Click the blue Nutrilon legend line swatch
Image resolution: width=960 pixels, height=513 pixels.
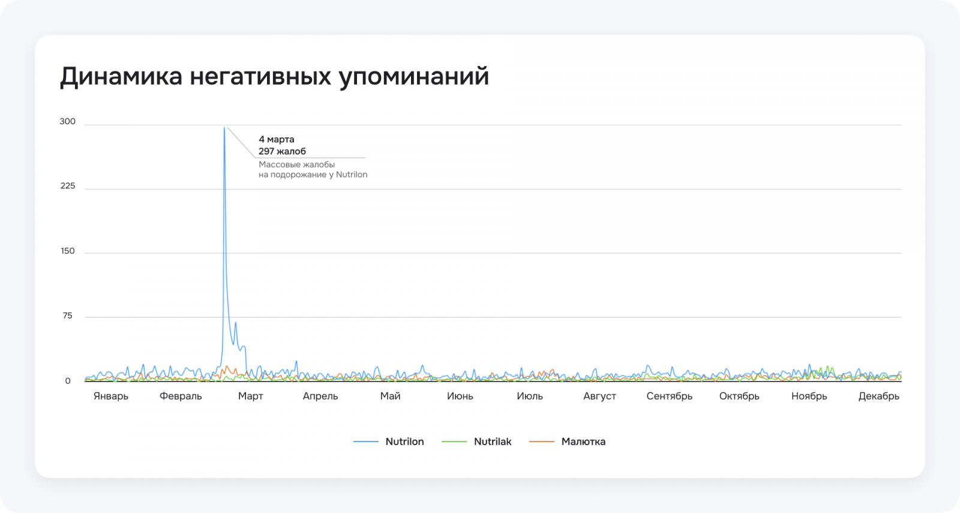tap(365, 442)
